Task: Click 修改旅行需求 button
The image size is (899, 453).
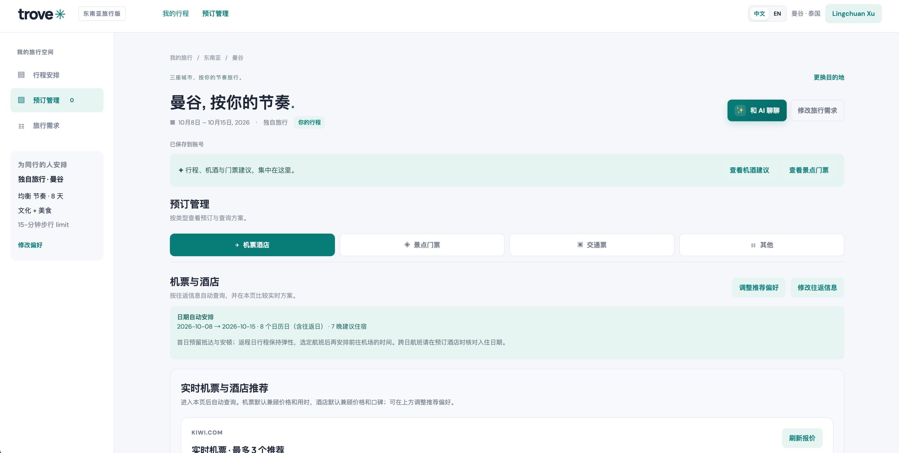Action: pyautogui.click(x=817, y=110)
